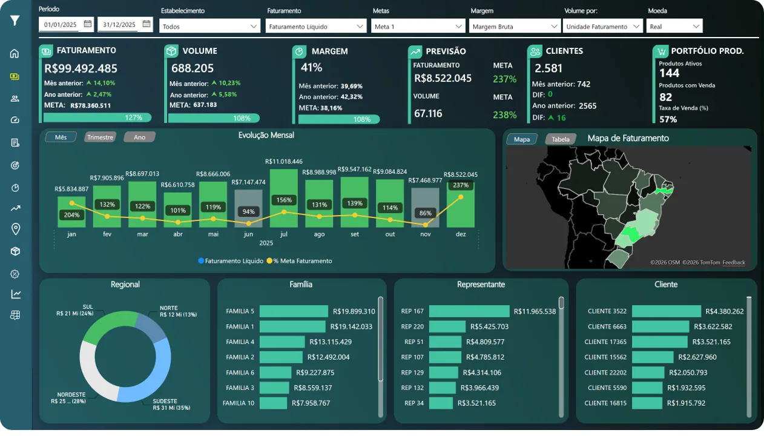Open the product box sidebar icon
This screenshot has width=764, height=436.
click(15, 251)
